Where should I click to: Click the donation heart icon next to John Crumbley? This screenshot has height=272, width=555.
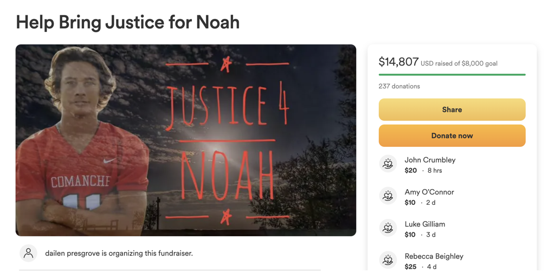point(388,164)
